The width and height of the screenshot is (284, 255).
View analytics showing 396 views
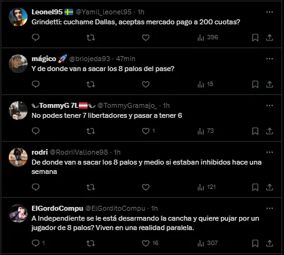(208, 37)
